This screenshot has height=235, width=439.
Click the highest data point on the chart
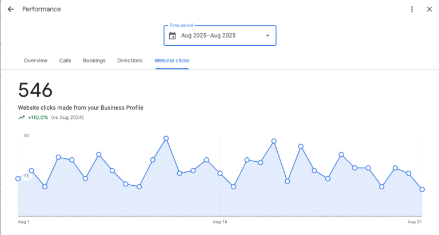[166, 138]
